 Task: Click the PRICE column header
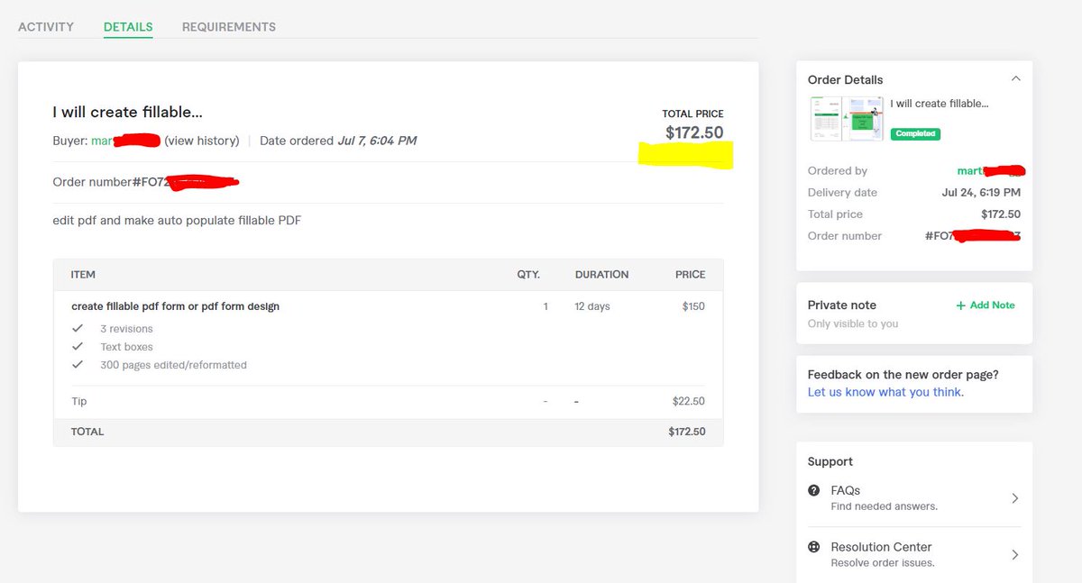(691, 275)
